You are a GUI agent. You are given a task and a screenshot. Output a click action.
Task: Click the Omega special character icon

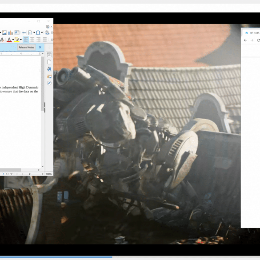tap(38, 32)
